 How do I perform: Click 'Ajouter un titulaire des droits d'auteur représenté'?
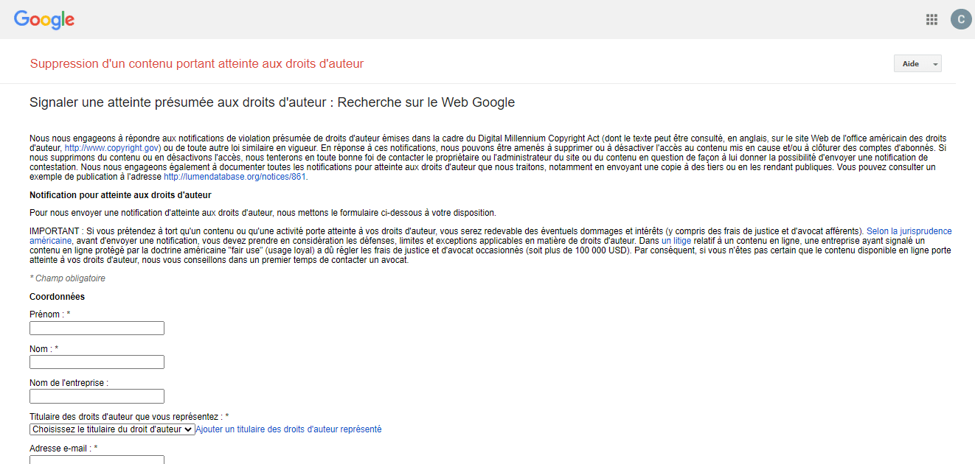(289, 429)
